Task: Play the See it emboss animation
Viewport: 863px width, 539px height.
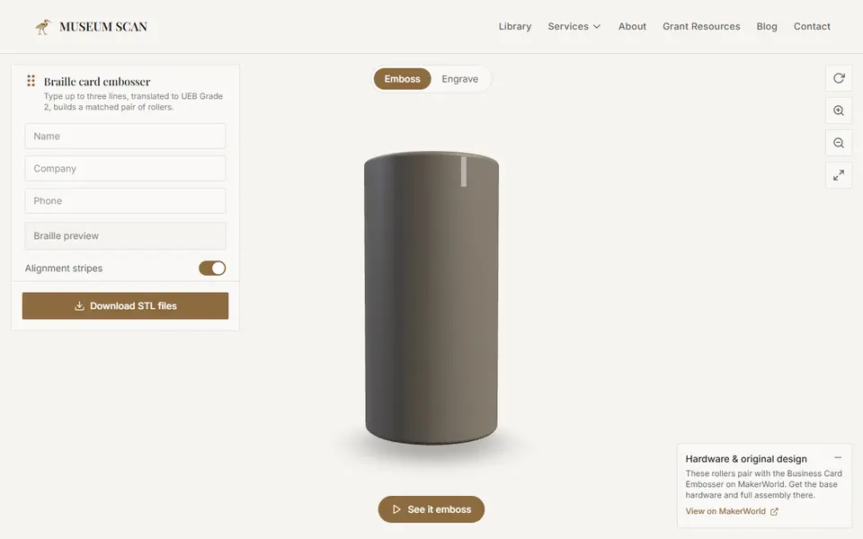Action: pyautogui.click(x=431, y=509)
